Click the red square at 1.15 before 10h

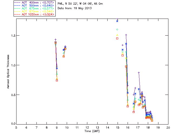click(64, 56)
